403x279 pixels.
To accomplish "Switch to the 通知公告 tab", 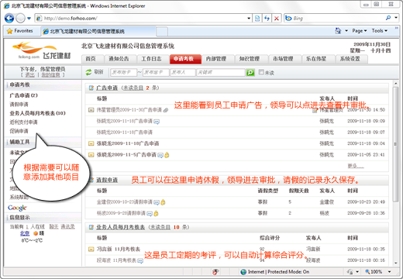I will click(x=119, y=59).
